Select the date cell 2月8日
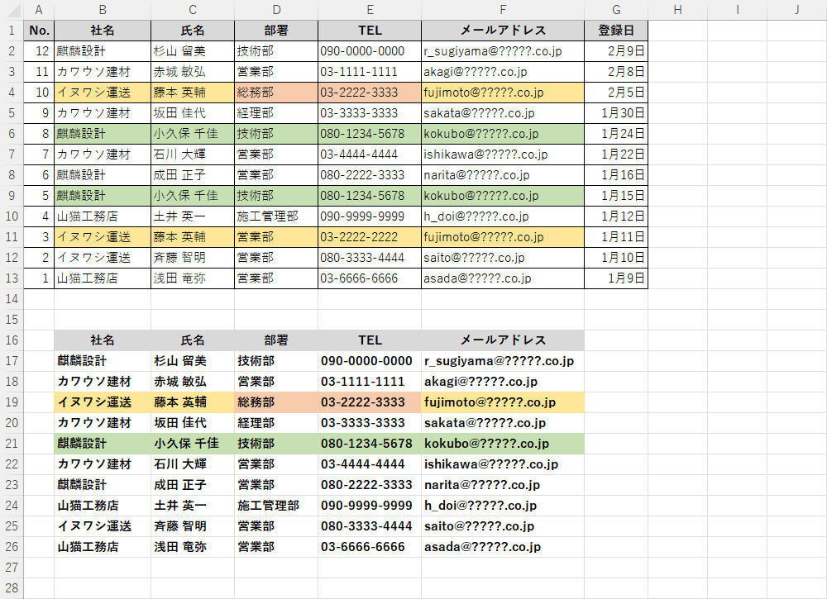This screenshot has width=827, height=599. (x=616, y=72)
